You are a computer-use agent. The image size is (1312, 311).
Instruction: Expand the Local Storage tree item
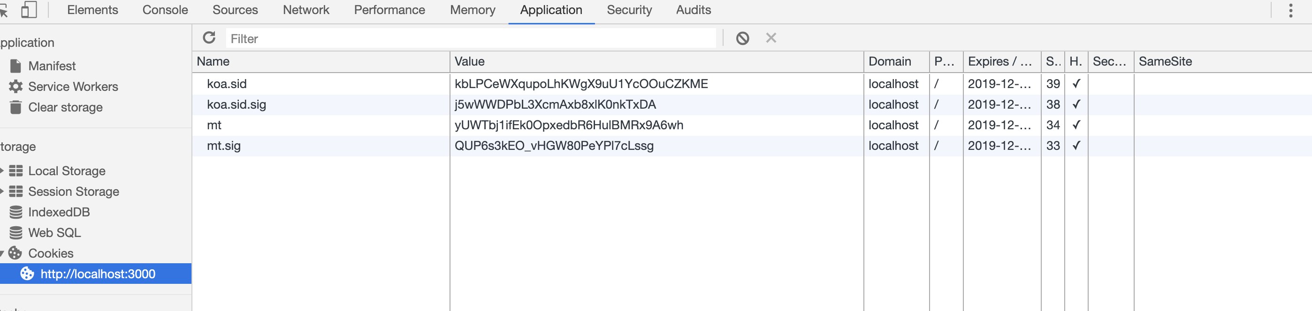(x=2, y=171)
